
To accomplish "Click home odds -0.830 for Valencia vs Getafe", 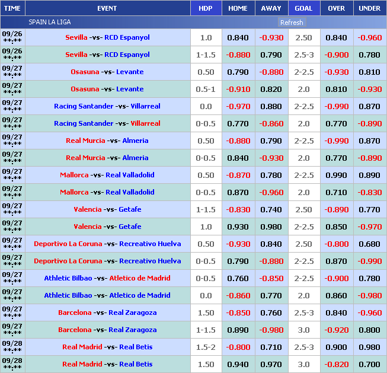I will [x=238, y=209].
